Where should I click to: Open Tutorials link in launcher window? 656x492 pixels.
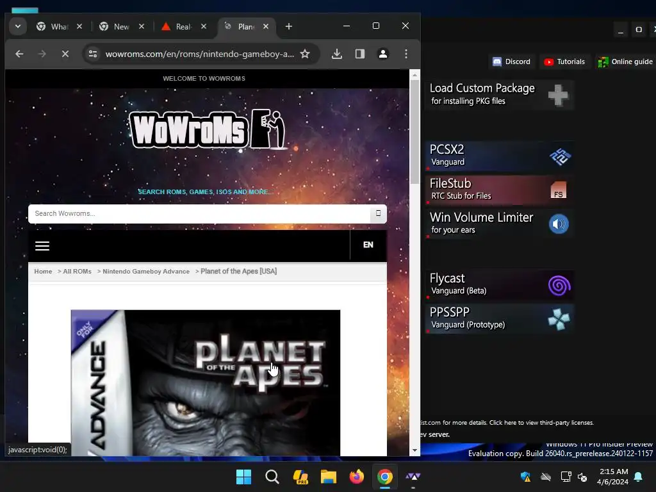click(x=564, y=62)
